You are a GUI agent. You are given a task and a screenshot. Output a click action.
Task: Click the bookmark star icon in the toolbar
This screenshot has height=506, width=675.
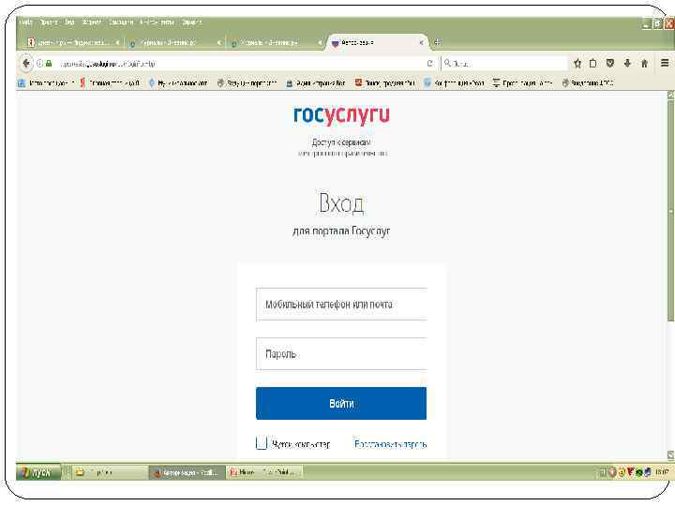pos(577,64)
